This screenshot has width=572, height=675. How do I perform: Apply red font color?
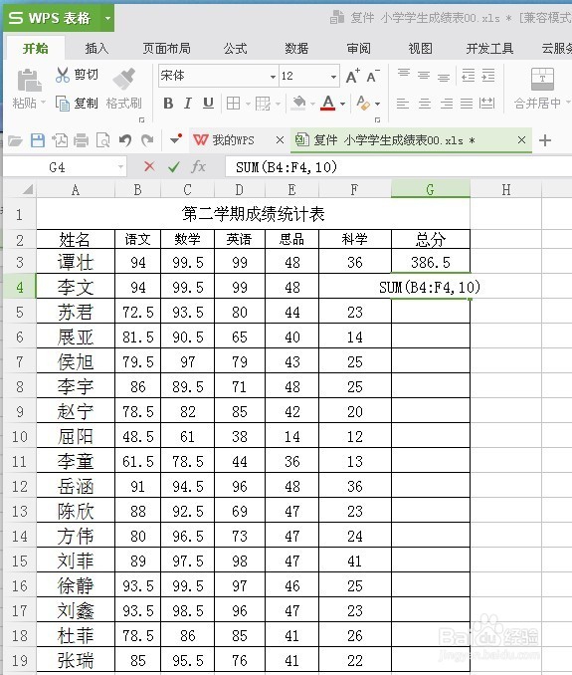(328, 104)
